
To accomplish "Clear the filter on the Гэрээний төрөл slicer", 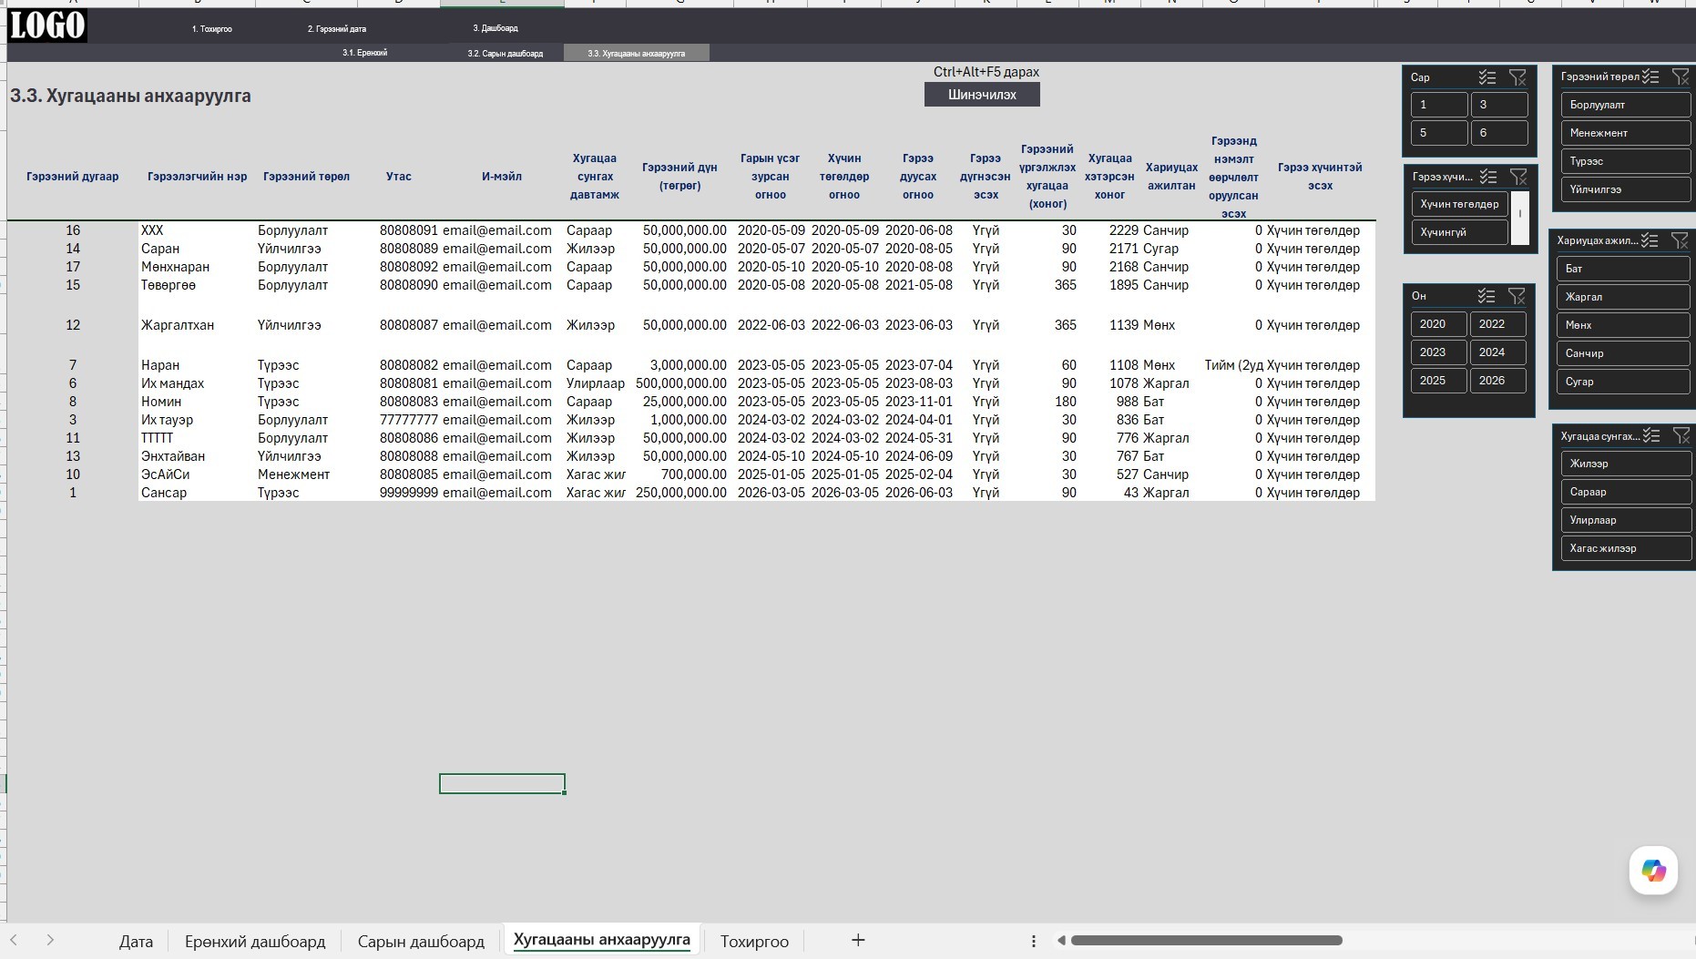I will click(x=1681, y=77).
